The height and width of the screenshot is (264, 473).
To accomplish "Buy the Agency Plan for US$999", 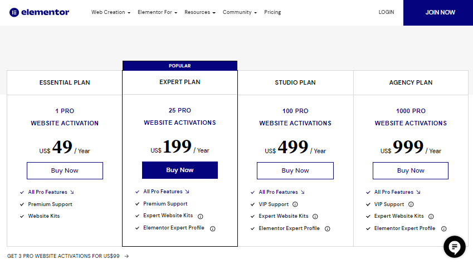I will pyautogui.click(x=411, y=171).
